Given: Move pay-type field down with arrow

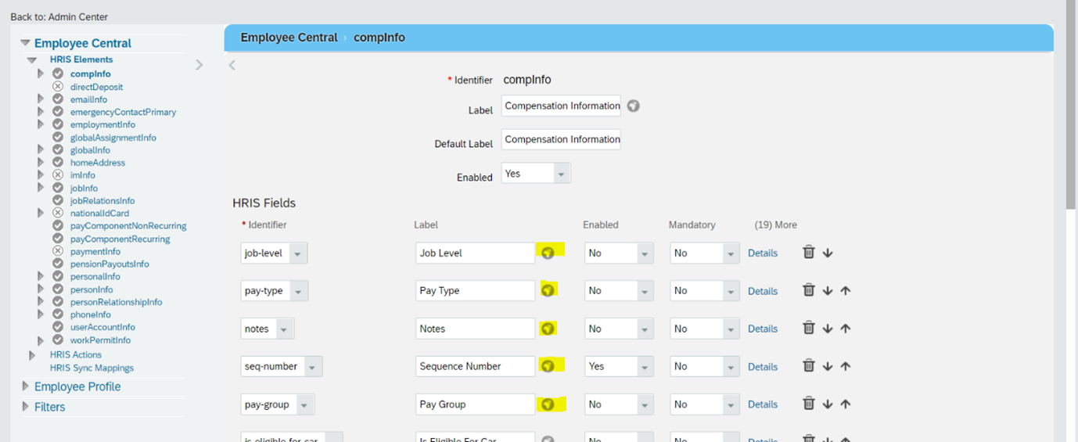Looking at the screenshot, I should pyautogui.click(x=828, y=290).
